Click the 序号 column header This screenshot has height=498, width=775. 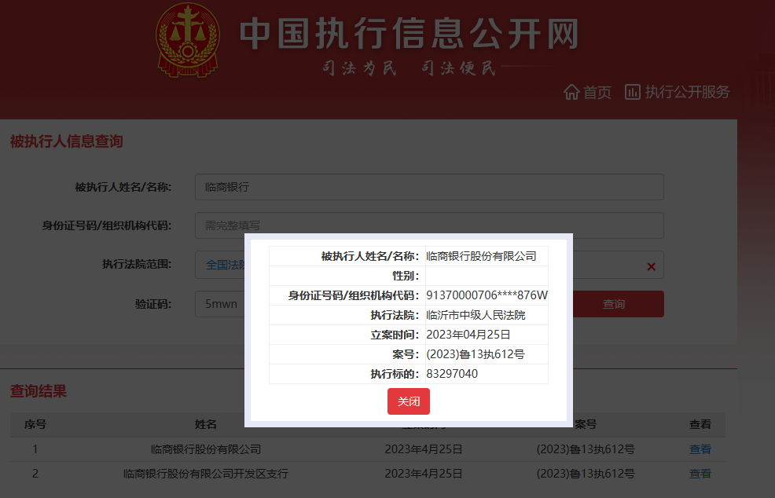pyautogui.click(x=35, y=424)
